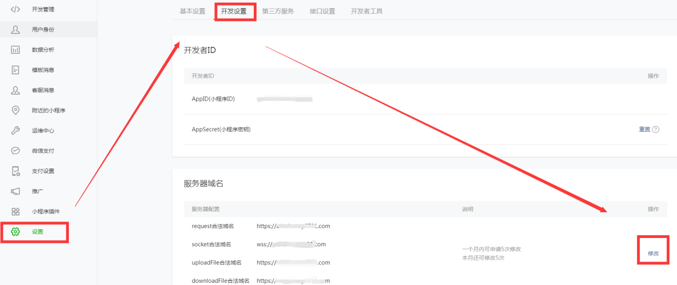Switch to the 接口设置 tab

[x=322, y=11]
